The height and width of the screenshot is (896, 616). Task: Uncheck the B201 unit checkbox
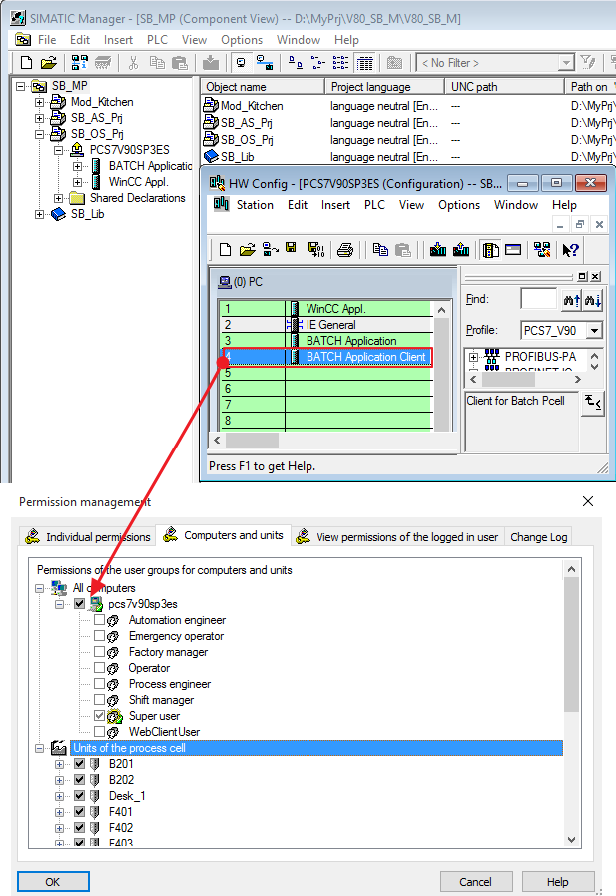tap(79, 763)
